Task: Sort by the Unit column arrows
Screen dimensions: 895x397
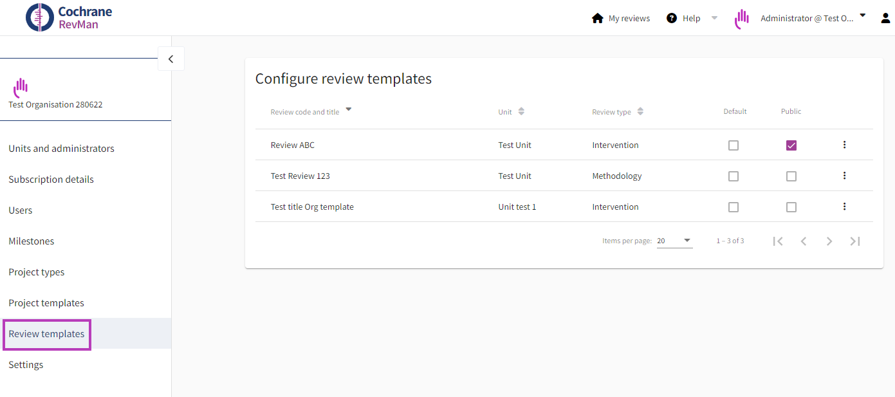Action: click(521, 111)
